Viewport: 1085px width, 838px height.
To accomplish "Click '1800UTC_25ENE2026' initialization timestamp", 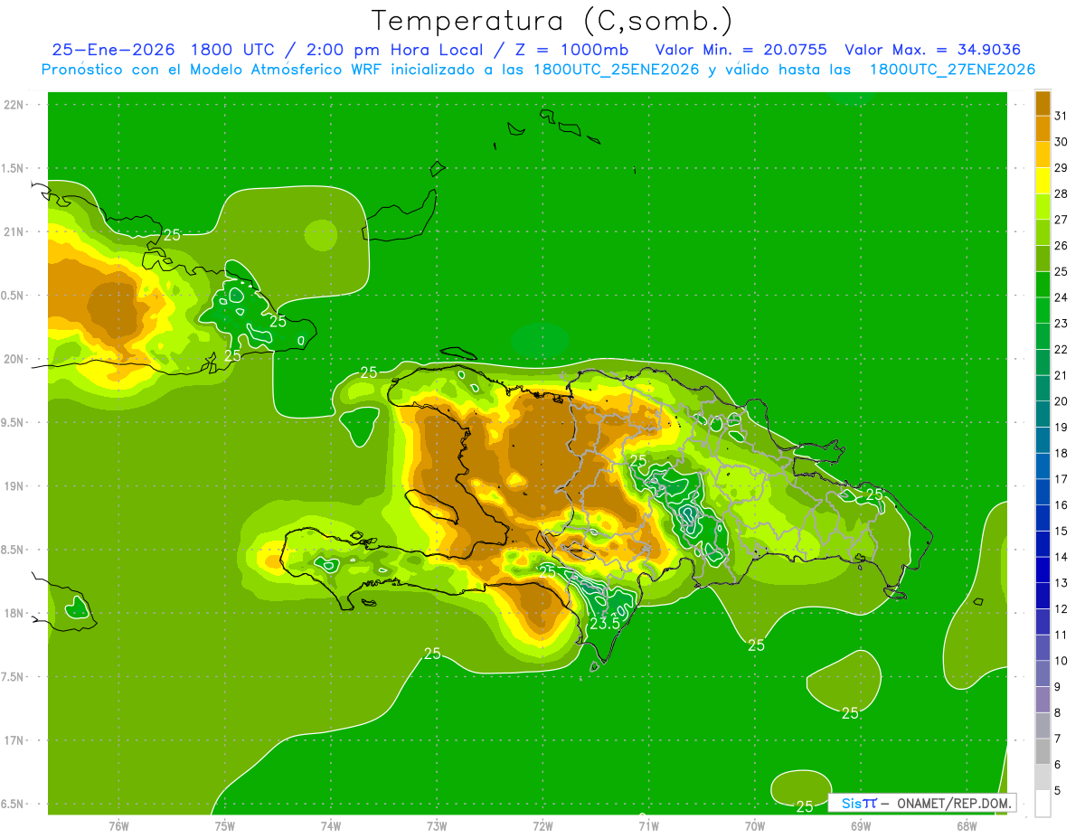I will click(617, 70).
